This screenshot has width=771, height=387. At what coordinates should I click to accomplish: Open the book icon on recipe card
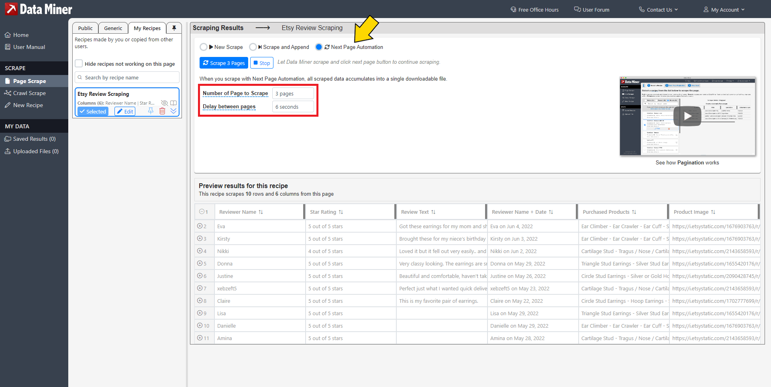click(173, 103)
